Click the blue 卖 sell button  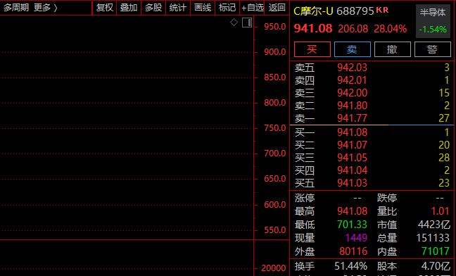click(x=352, y=49)
